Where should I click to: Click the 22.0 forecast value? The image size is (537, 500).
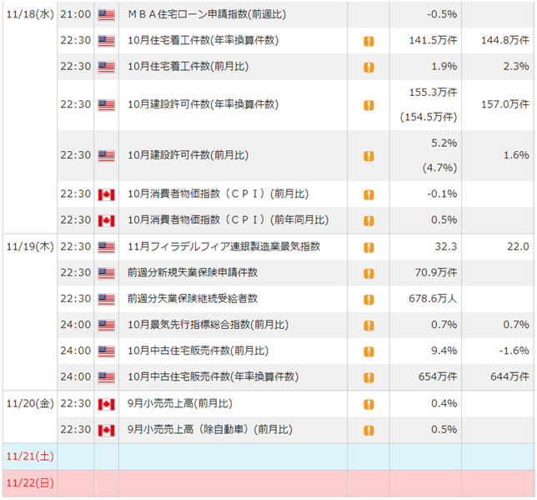[x=518, y=246]
